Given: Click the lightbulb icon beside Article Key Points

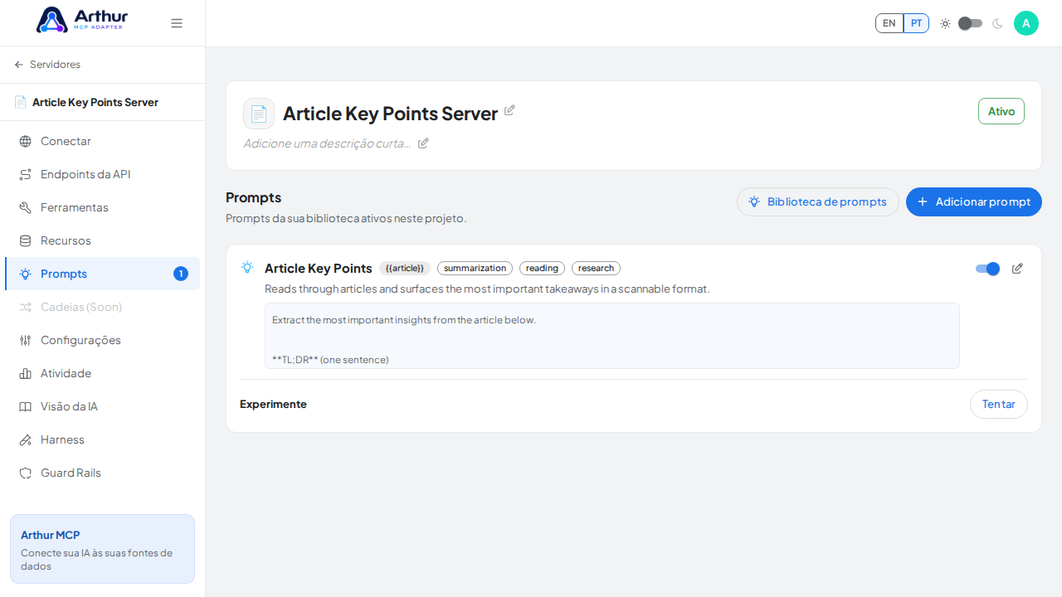Looking at the screenshot, I should tap(247, 267).
